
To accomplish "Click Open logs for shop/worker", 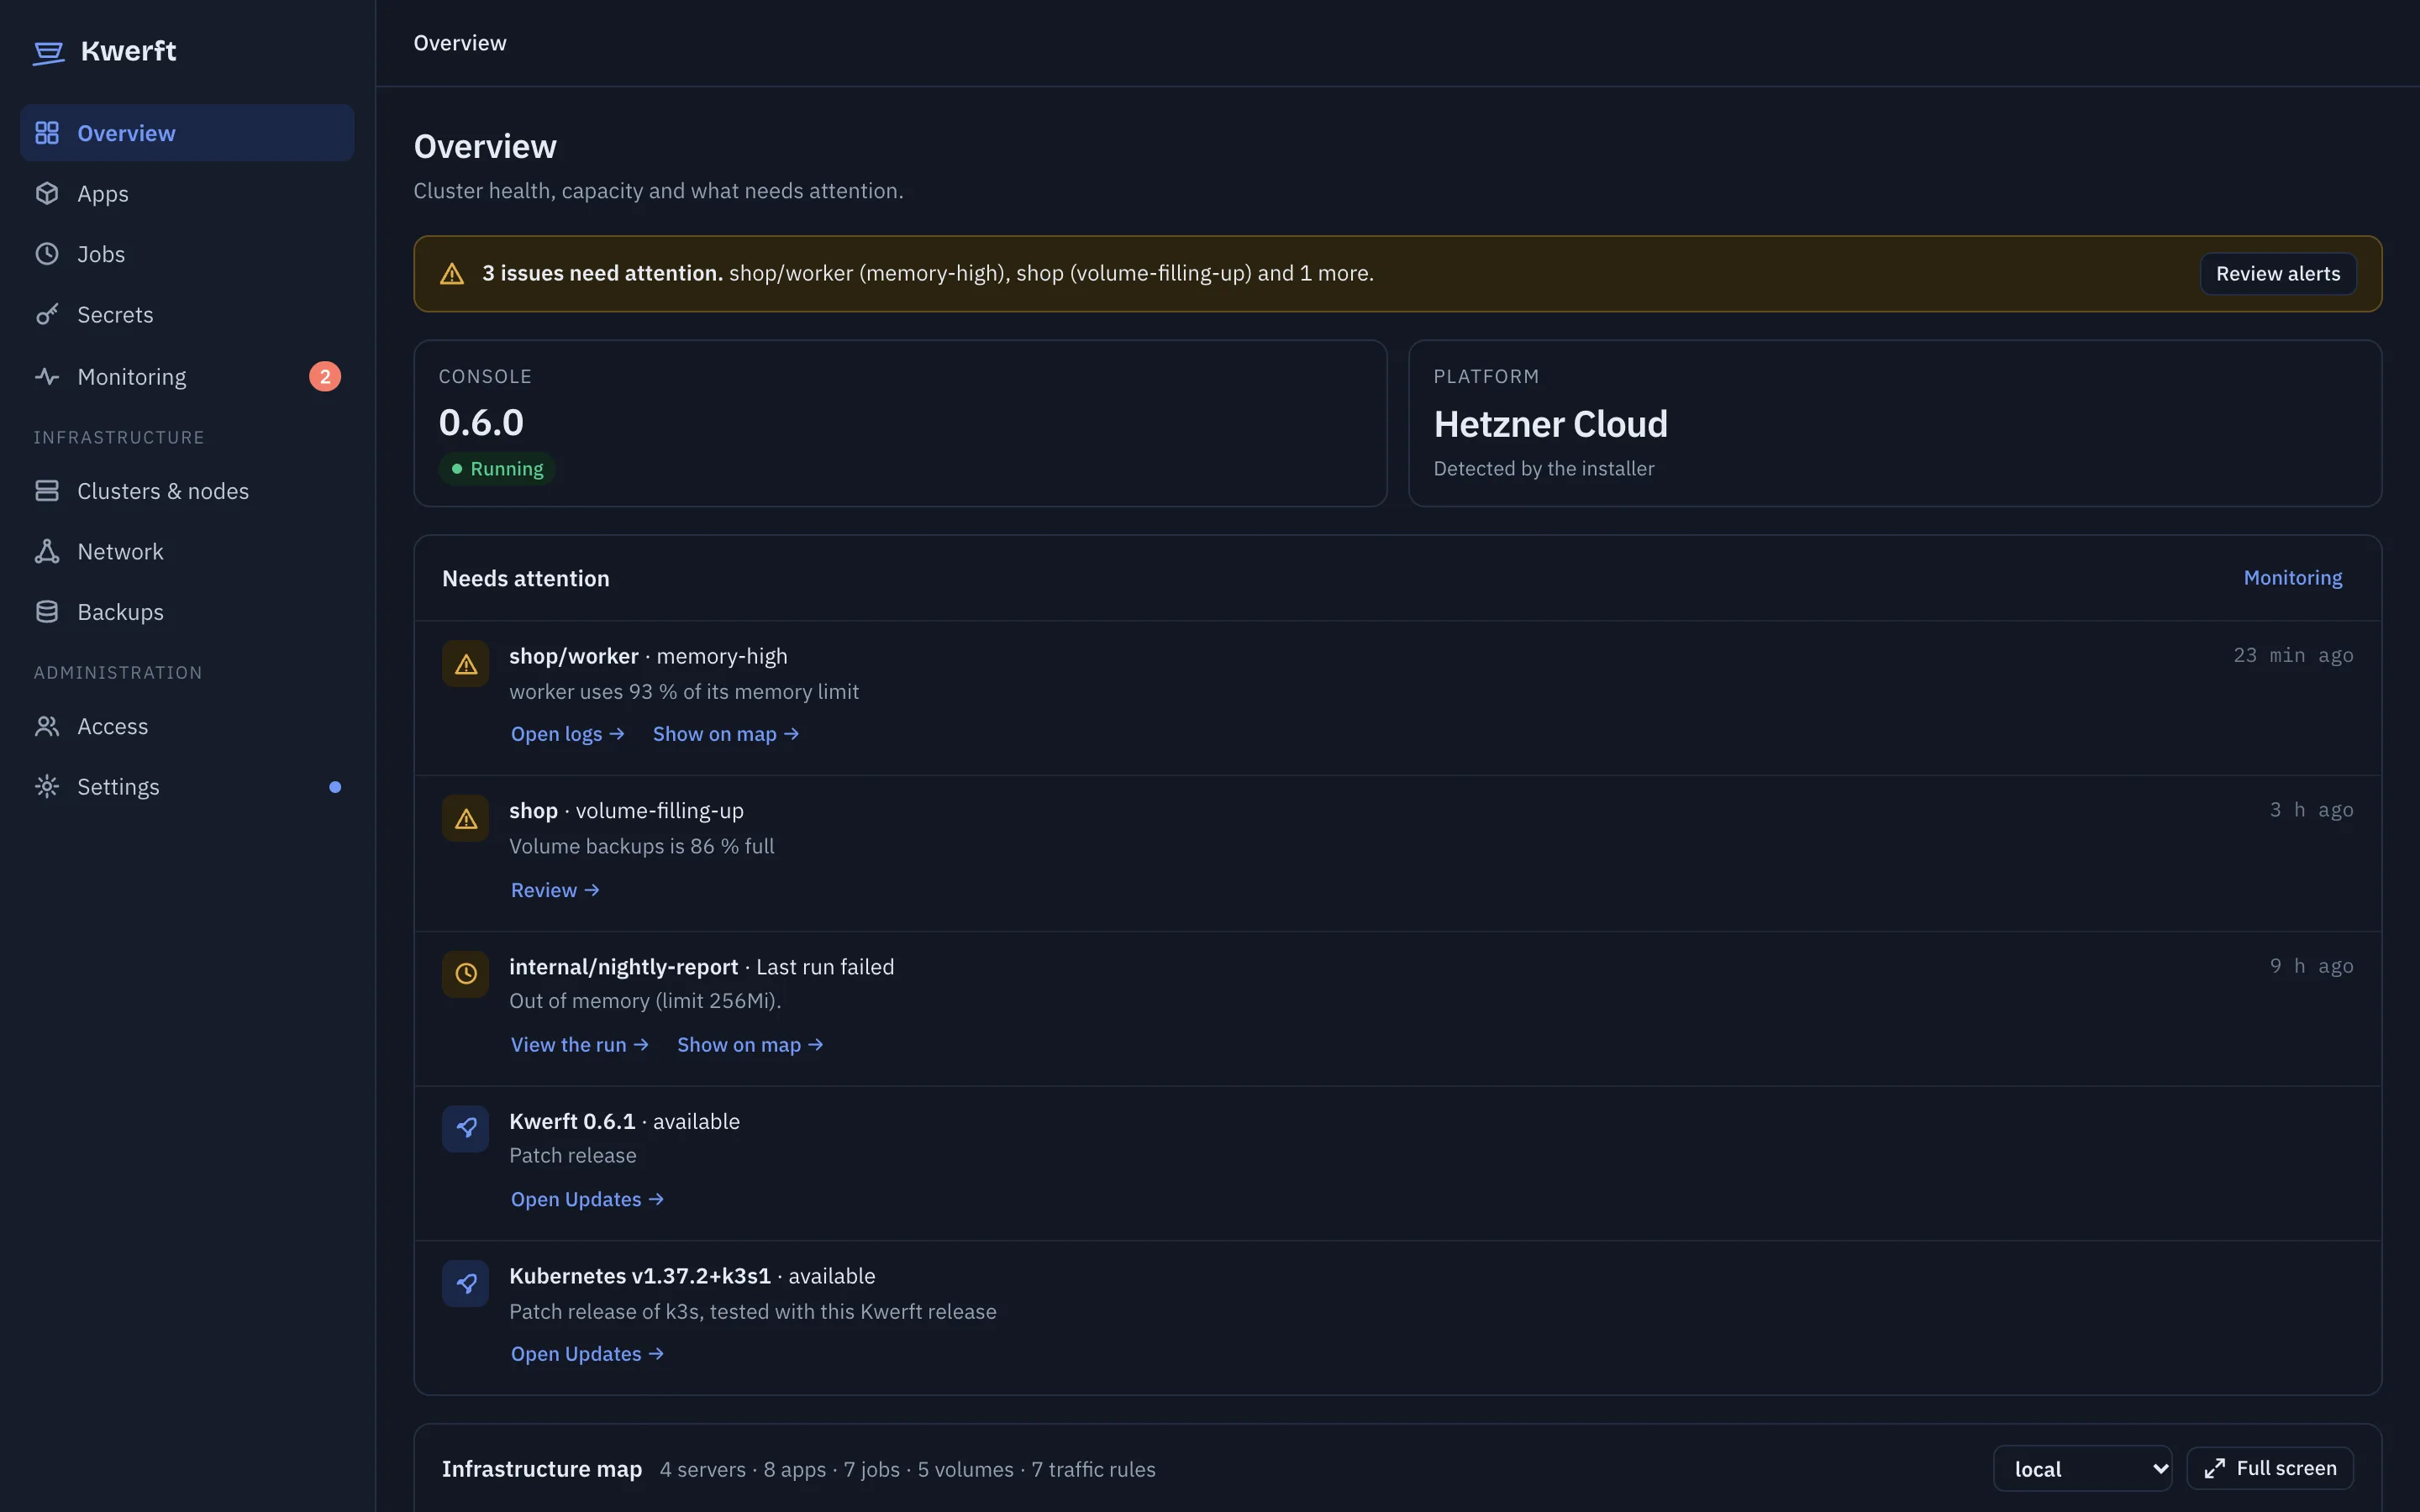I will (x=568, y=734).
